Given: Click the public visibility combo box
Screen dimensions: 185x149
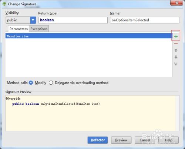Looking at the screenshot, I should [x=21, y=20].
